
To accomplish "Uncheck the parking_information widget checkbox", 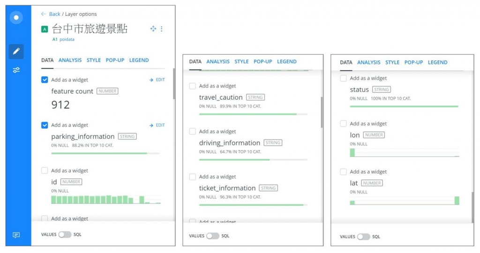I will (45, 125).
